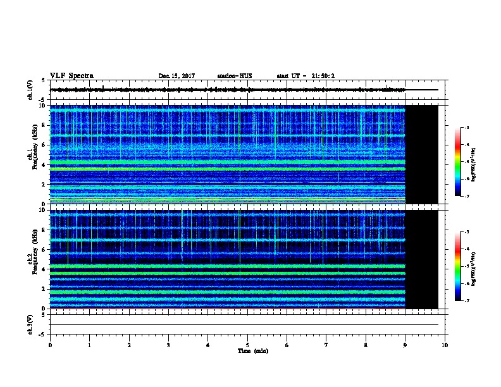501x387 pixels.
Task: Click the ch.2 spectrogram panel data area
Action: click(228, 259)
